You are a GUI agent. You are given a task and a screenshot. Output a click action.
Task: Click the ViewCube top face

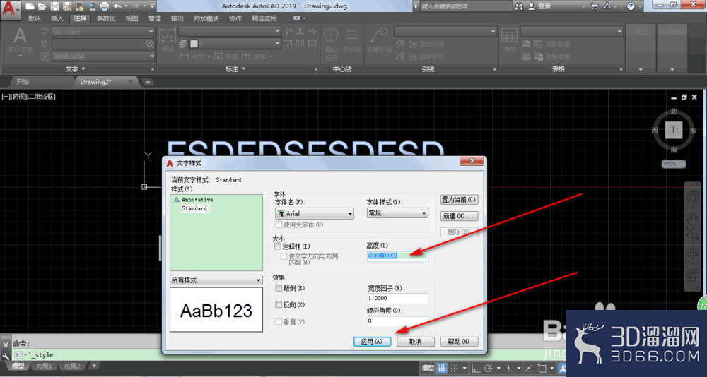point(674,130)
